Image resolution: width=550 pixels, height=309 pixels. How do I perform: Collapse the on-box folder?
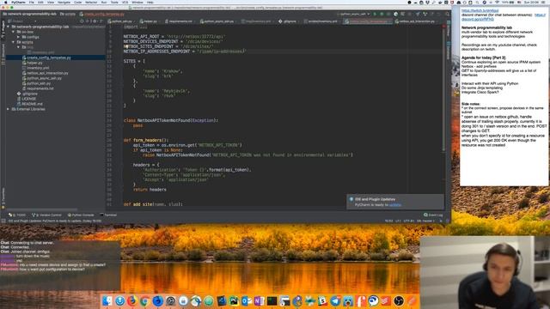pos(14,32)
